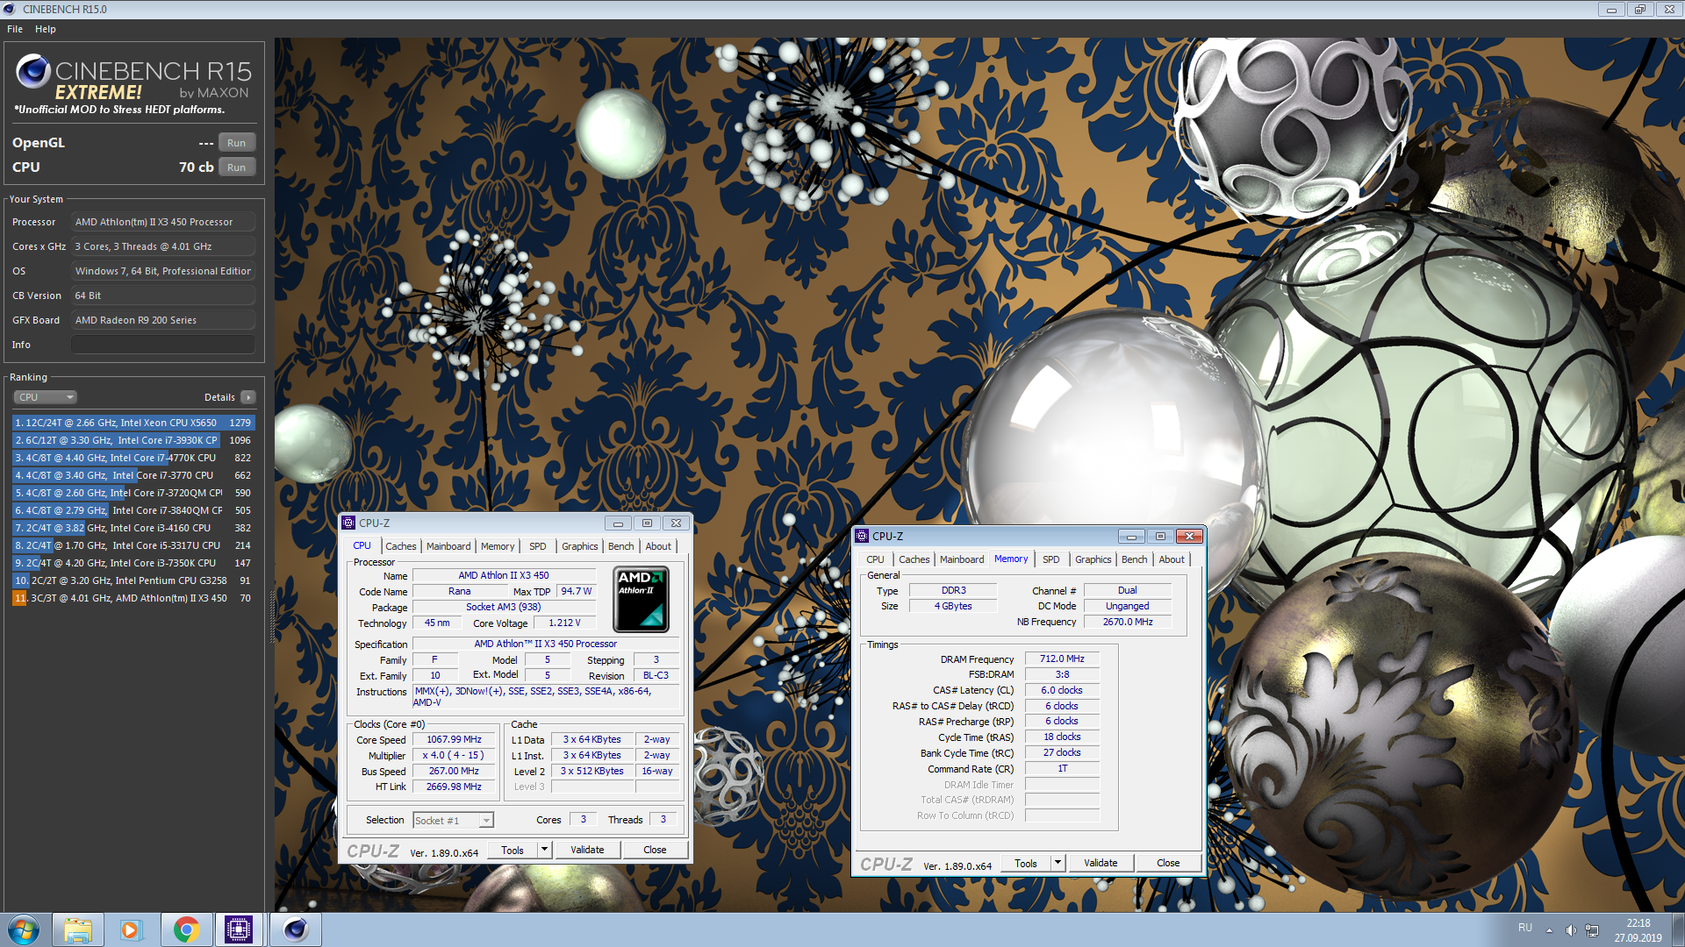Open Memory tab in left CPU-Z

pos(498,546)
